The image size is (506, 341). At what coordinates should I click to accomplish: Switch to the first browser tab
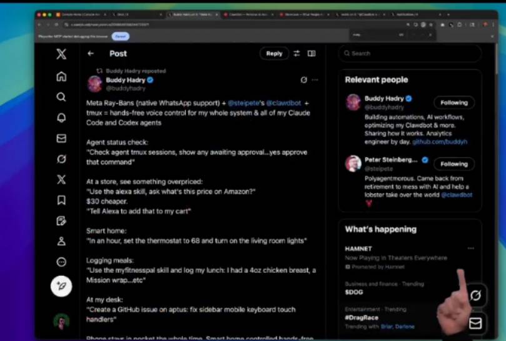pyautogui.click(x=81, y=14)
